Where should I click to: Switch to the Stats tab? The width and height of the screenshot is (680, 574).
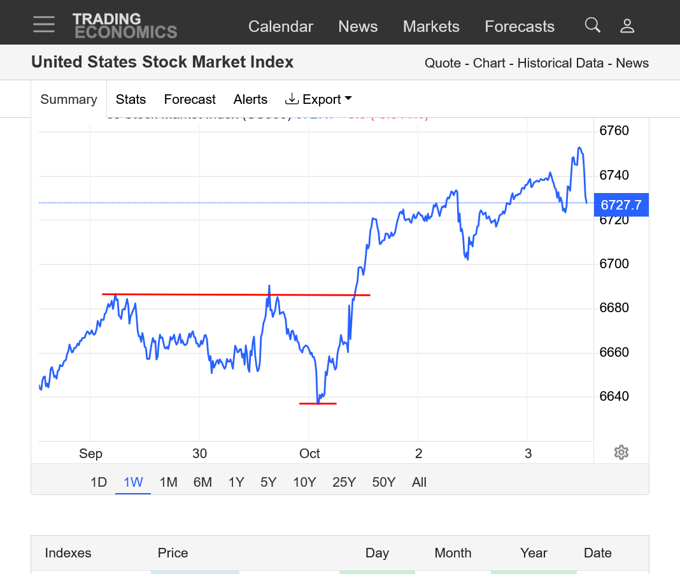coord(131,99)
